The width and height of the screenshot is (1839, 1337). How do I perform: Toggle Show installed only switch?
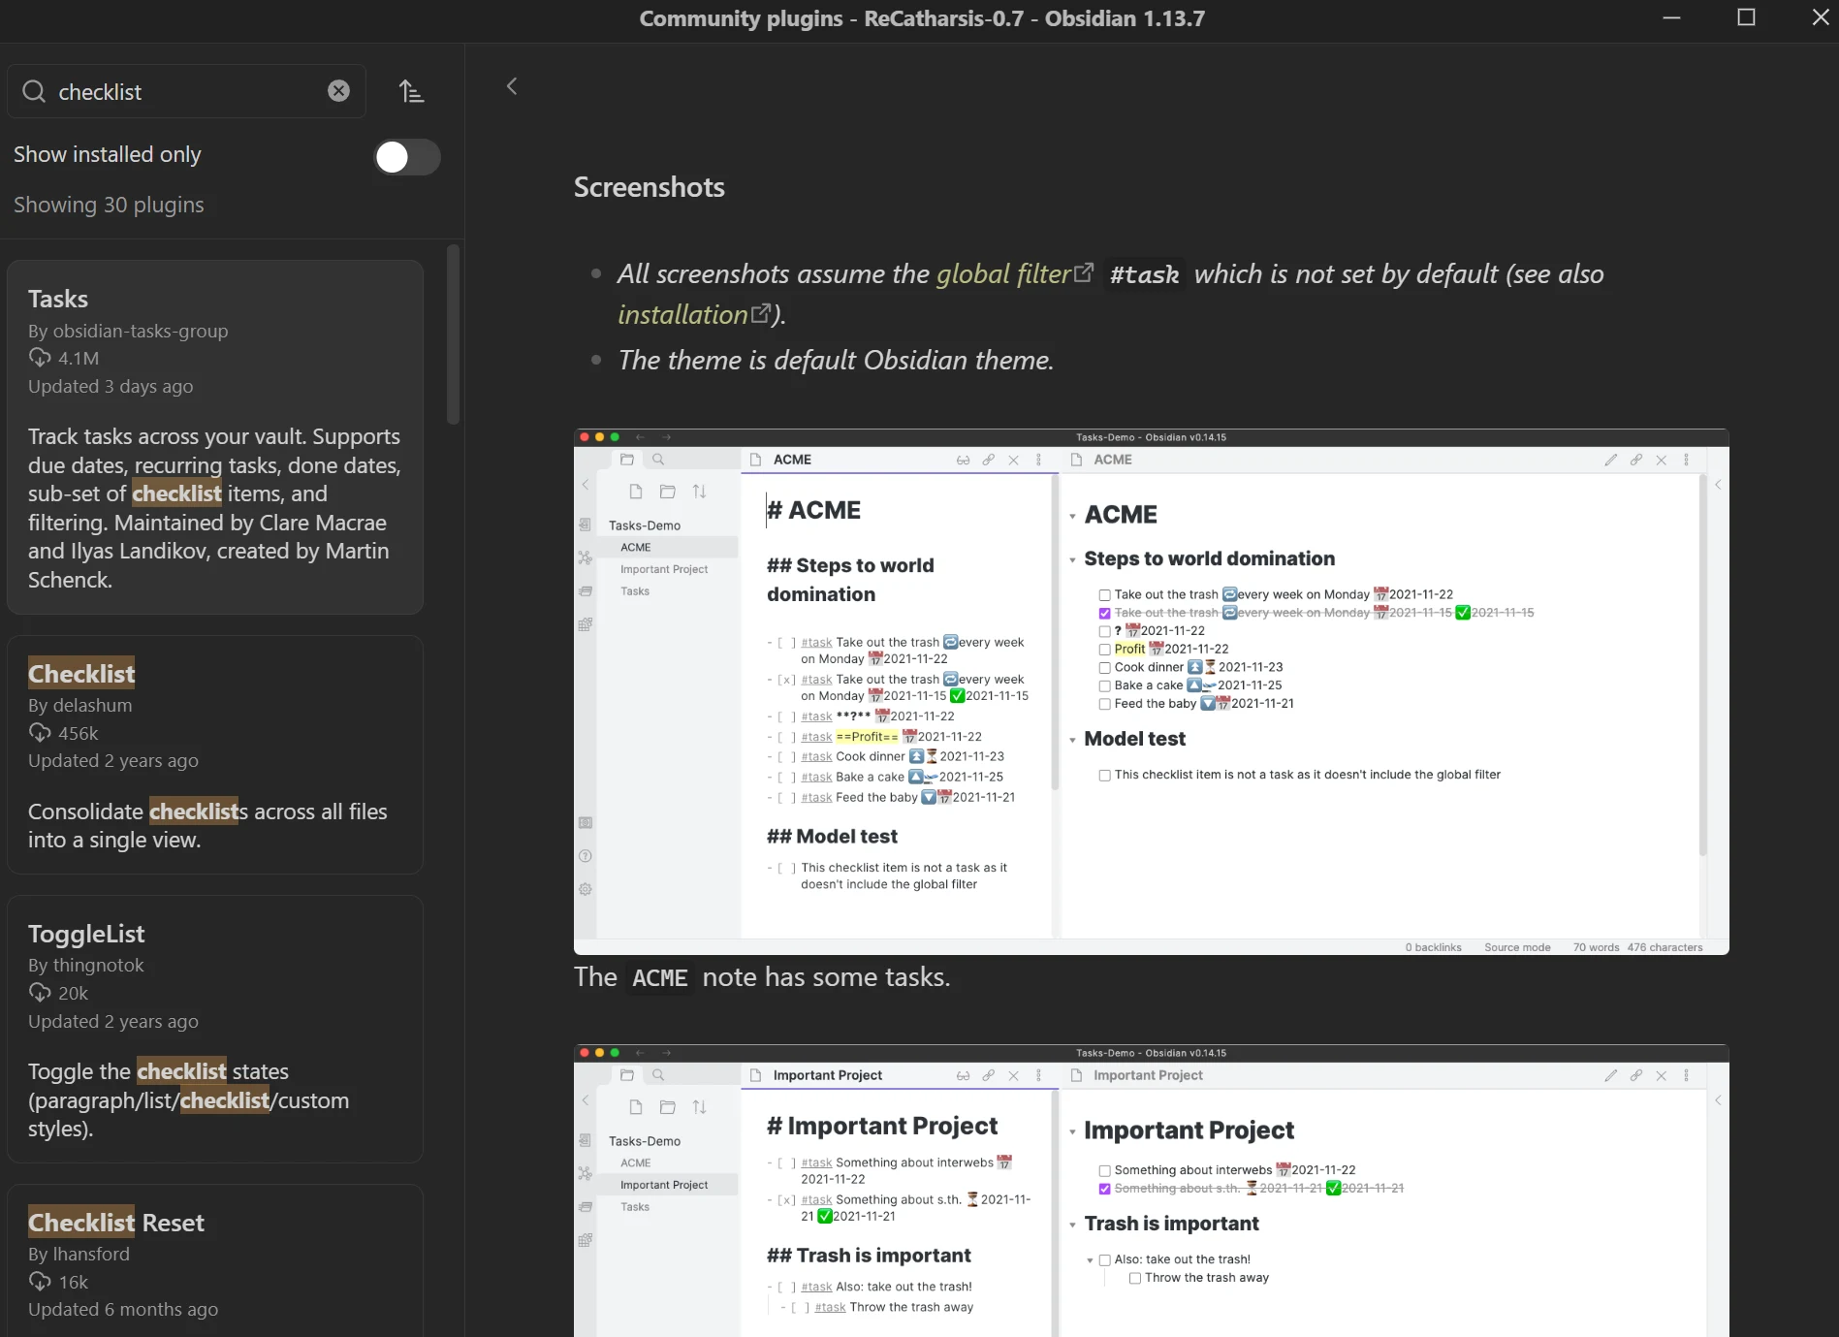pos(407,157)
